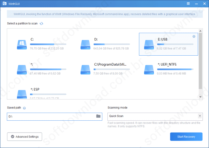Image resolution: width=209 pixels, height=148 pixels.
Task: Click "76,75 GB free of 232,25 GB" text
Action: pos(47,48)
